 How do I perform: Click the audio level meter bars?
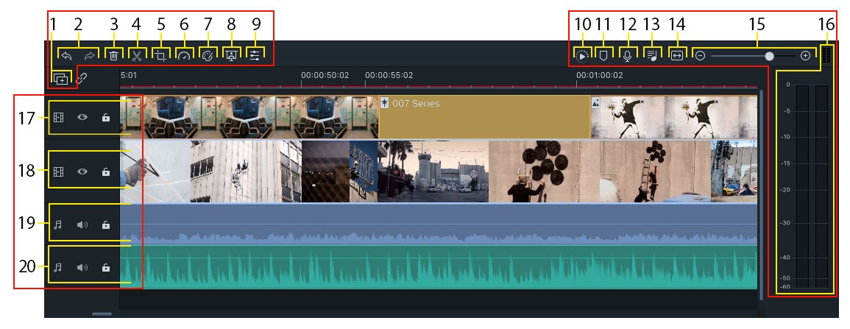click(812, 186)
